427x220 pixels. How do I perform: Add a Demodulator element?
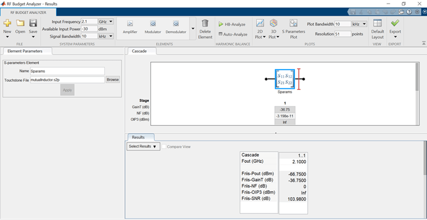pyautogui.click(x=175, y=27)
